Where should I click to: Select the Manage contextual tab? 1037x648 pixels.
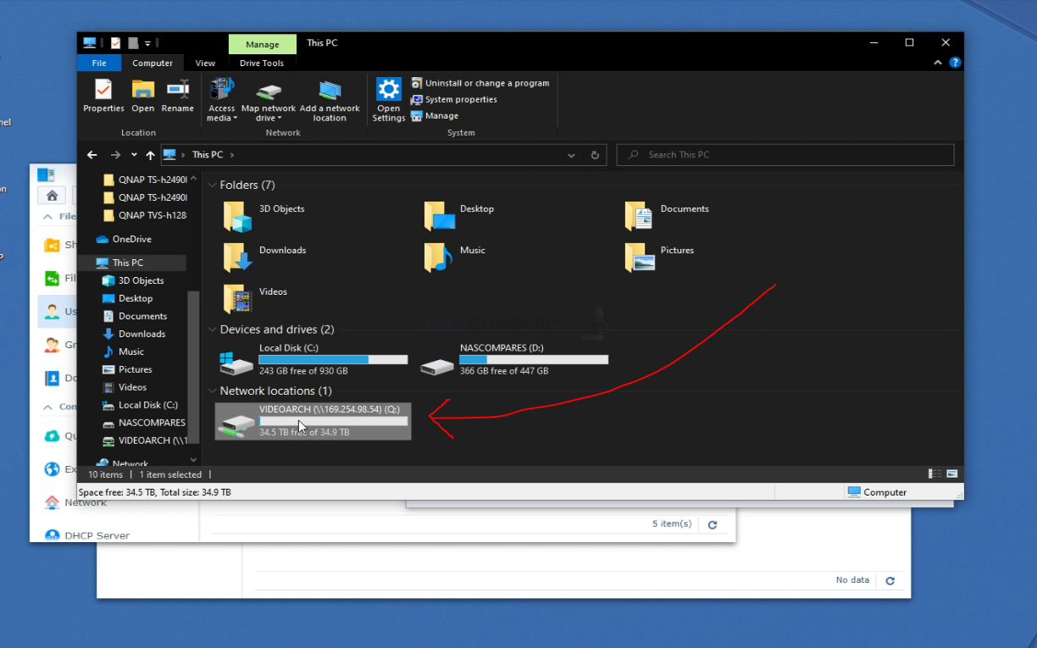tap(263, 44)
